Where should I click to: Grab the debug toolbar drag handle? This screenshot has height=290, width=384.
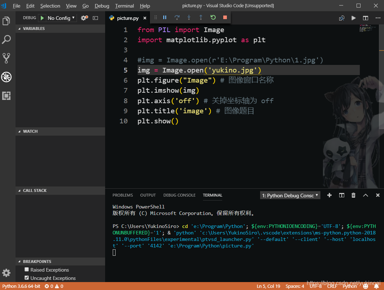tap(155, 17)
